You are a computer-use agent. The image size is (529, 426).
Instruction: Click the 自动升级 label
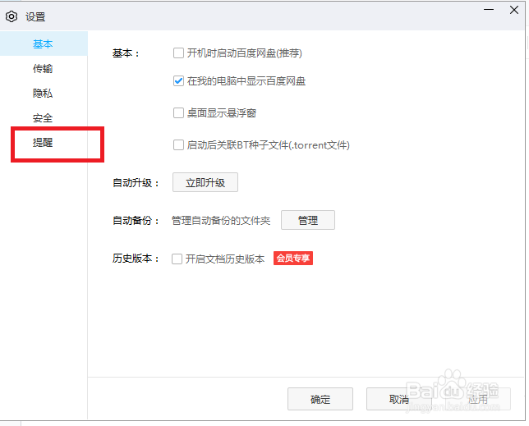[x=136, y=183]
